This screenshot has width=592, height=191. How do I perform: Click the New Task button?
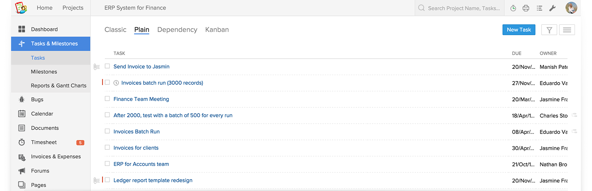coord(519,30)
